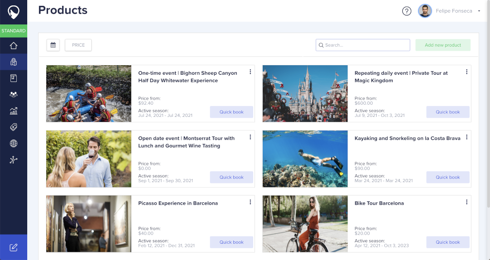Viewport: 490px width, 260px height.
Task: Open the analytics chart icon in sidebar
Action: click(x=13, y=111)
